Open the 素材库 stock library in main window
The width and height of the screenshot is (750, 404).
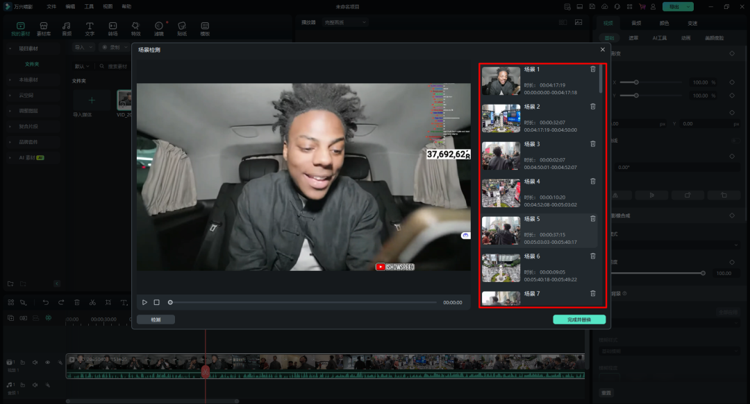tap(44, 28)
